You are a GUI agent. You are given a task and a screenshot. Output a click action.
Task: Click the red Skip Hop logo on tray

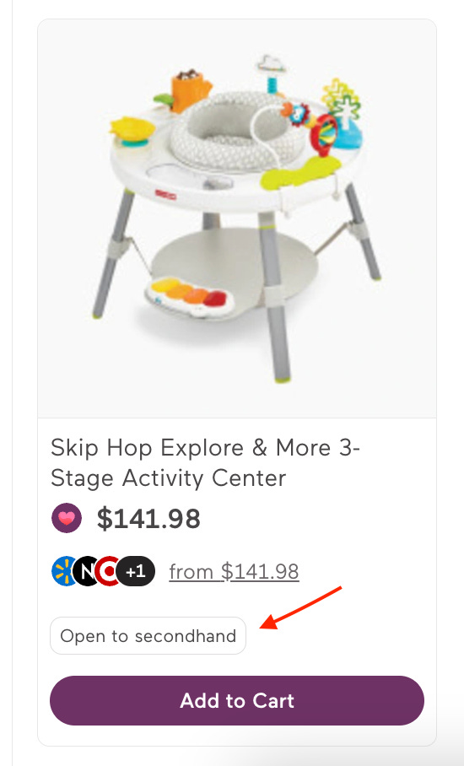(x=165, y=194)
